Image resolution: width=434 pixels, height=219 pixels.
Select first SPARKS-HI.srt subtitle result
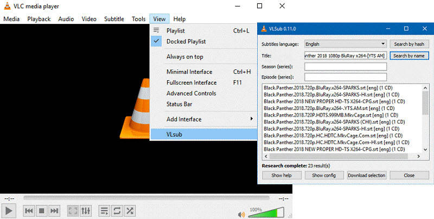[x=331, y=94]
